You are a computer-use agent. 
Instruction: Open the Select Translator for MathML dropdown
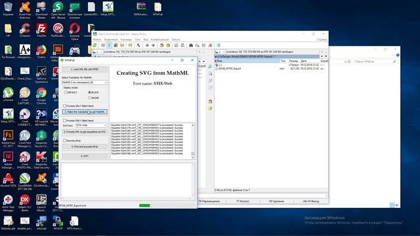point(85,83)
